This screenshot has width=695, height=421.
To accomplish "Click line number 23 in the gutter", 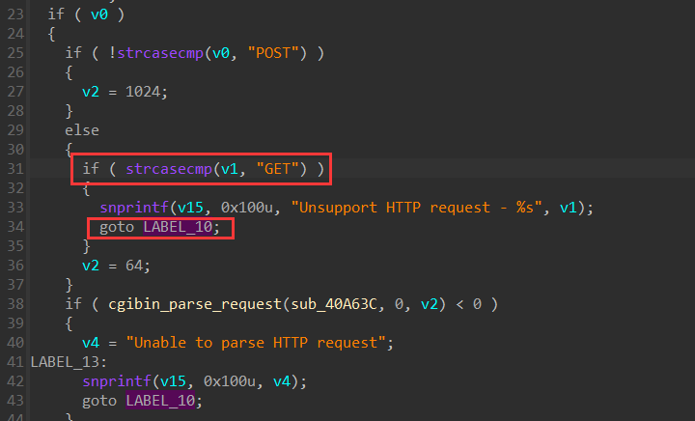I will click(15, 14).
